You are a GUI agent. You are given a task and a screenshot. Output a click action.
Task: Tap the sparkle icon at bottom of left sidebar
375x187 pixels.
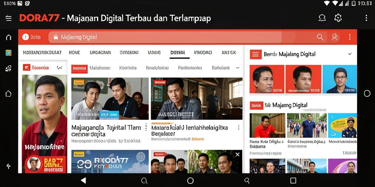coord(8,166)
